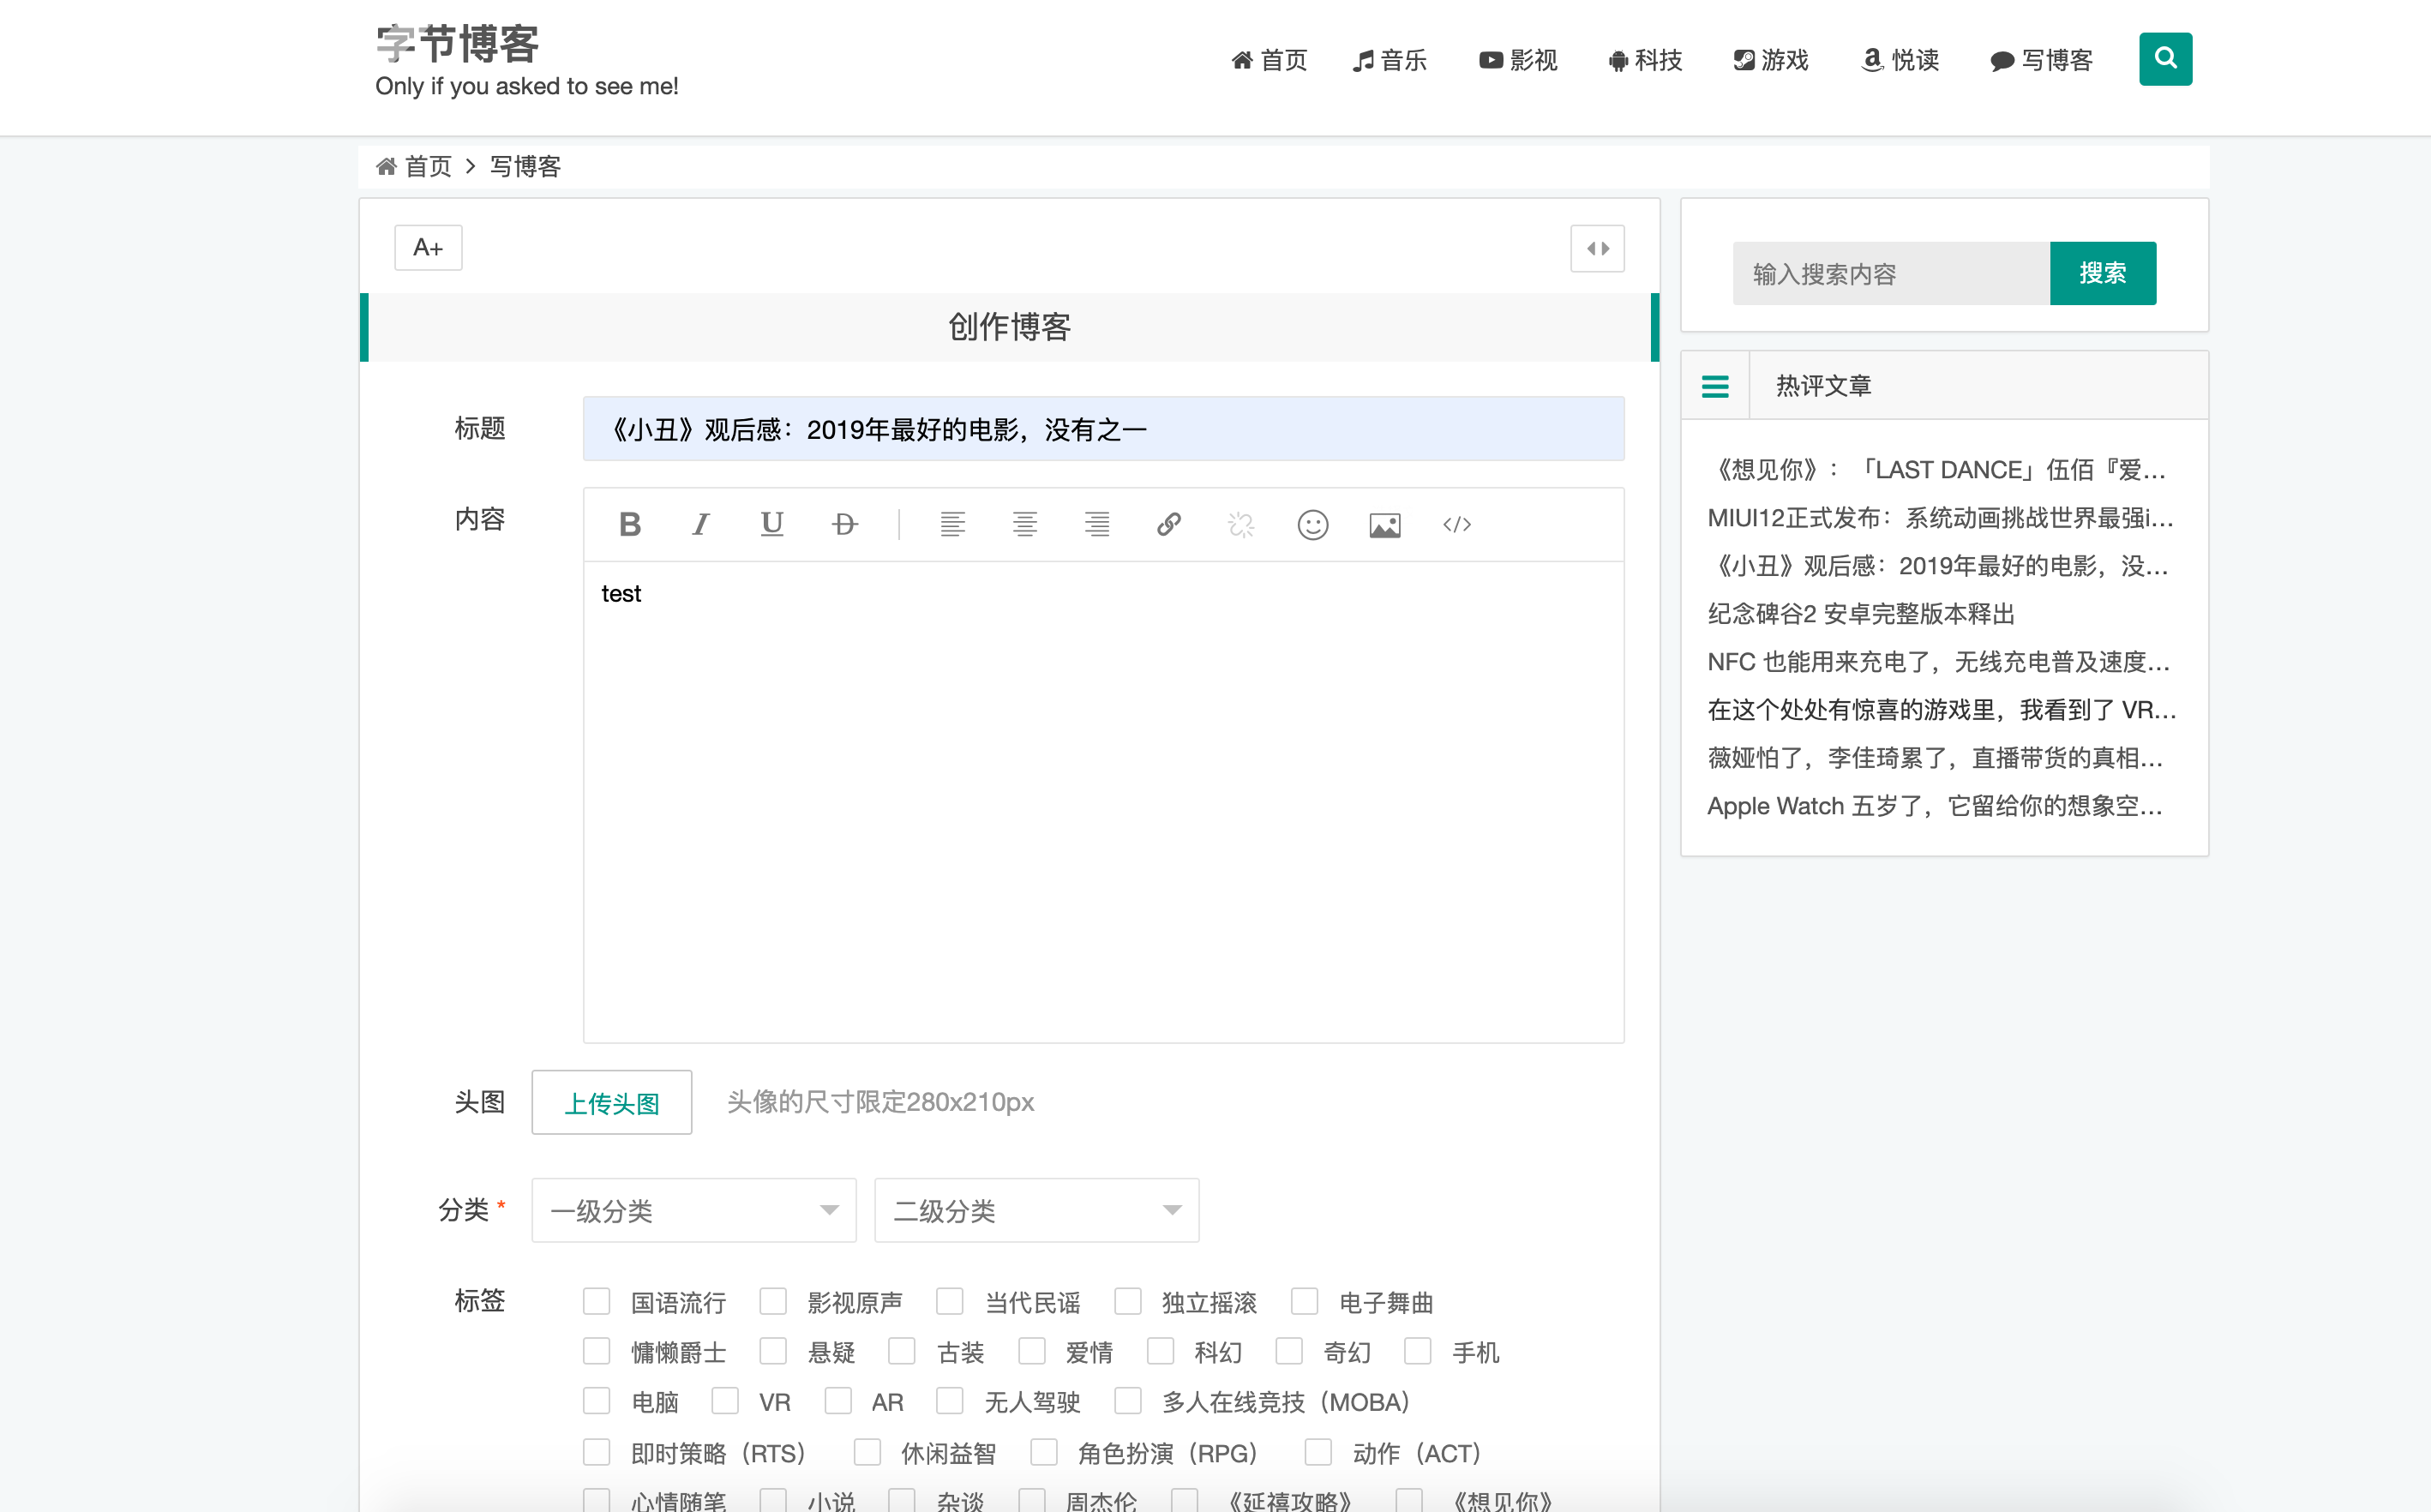
Task: Check the AR tag
Action: coord(838,1401)
